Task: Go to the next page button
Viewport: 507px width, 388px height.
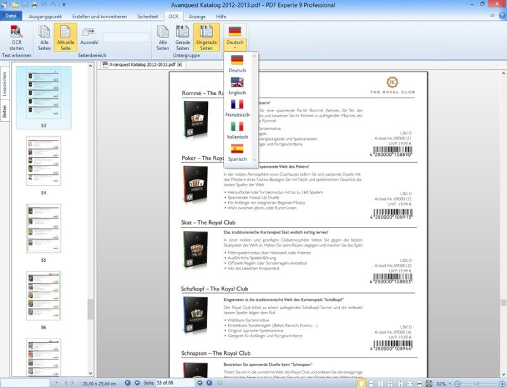Action: (200, 383)
